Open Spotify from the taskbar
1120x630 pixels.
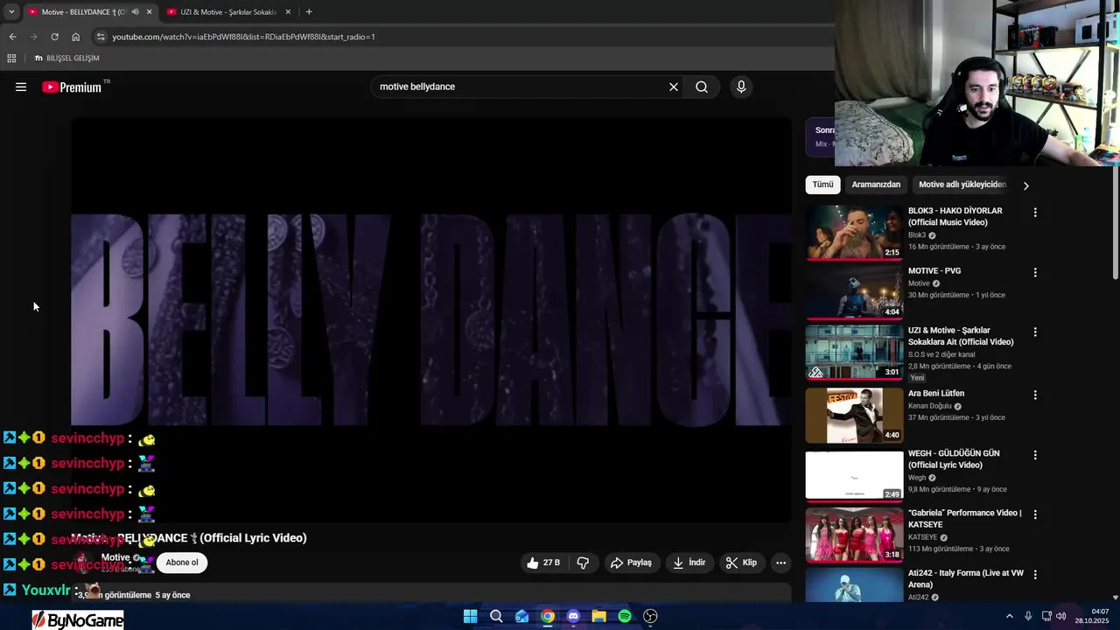pyautogui.click(x=625, y=616)
